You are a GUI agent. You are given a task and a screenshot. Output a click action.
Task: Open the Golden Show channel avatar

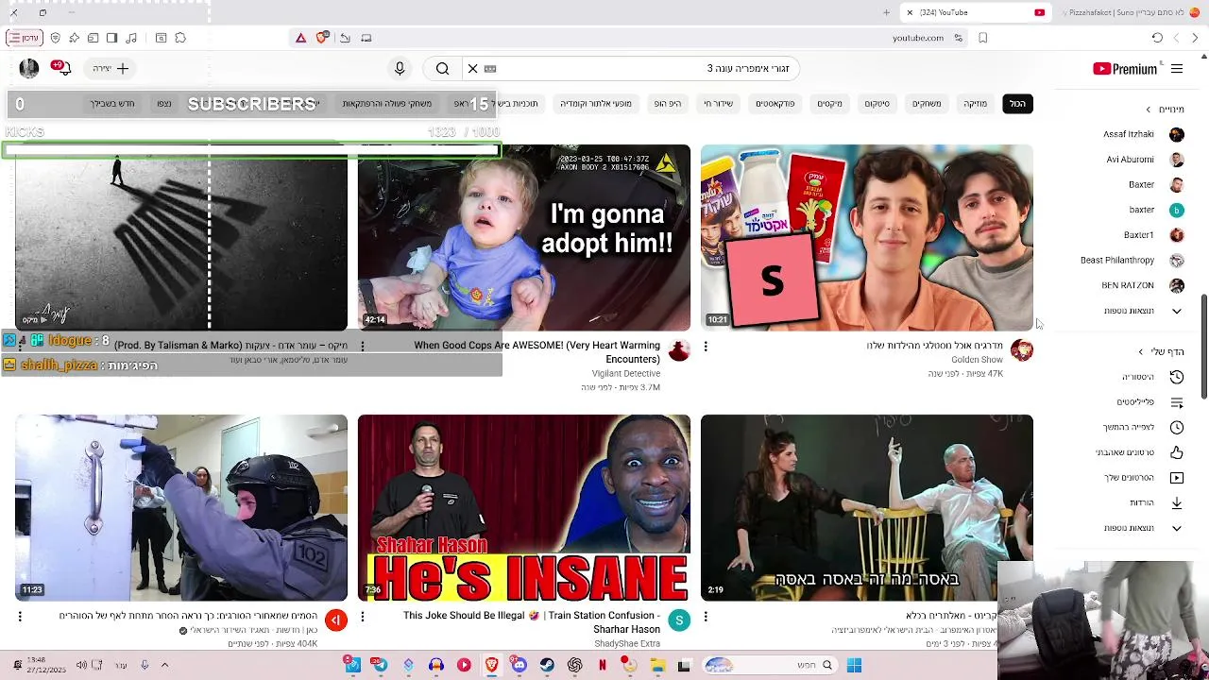(x=1022, y=351)
